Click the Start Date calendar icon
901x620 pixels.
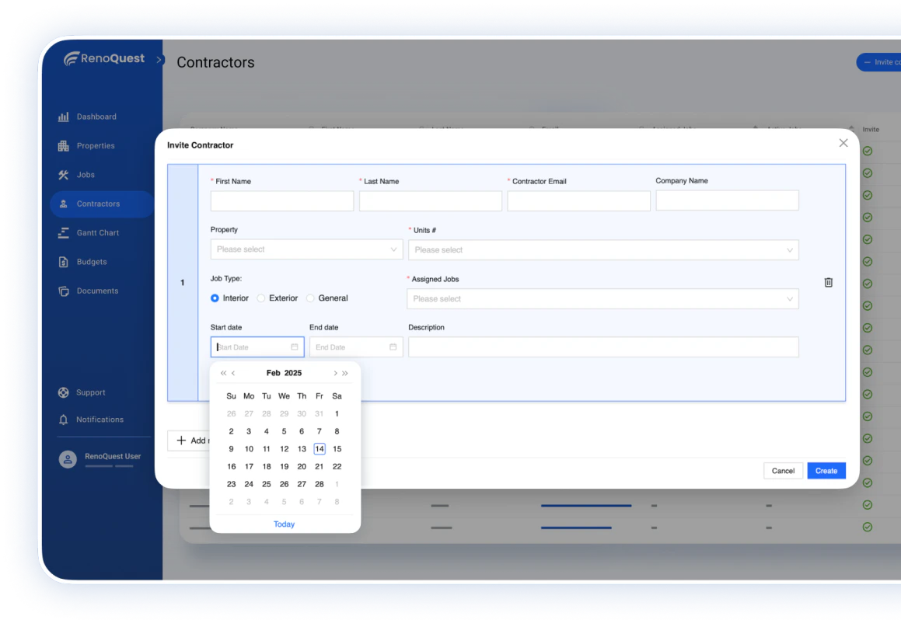(x=294, y=347)
